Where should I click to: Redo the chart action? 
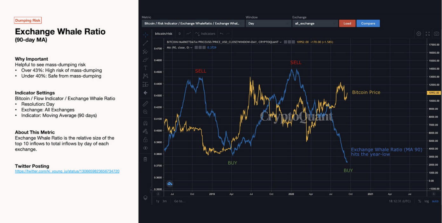pos(228,34)
